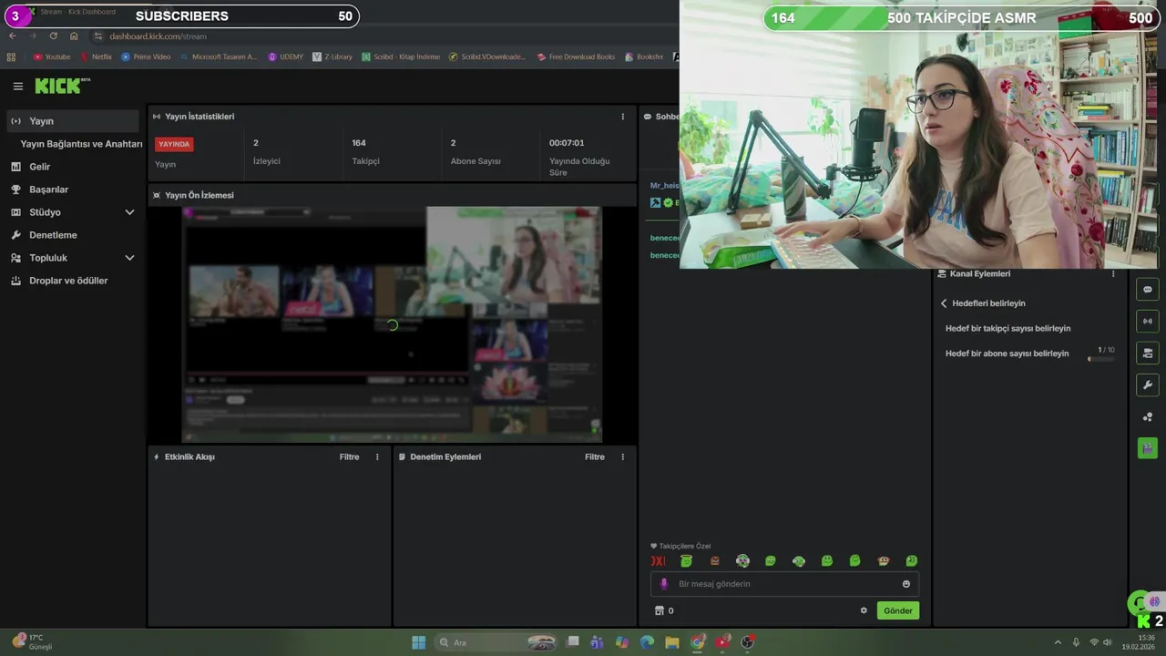This screenshot has height=656, width=1166.
Task: Select Hedef bir abone sayısı belirleyin
Action: point(1007,354)
